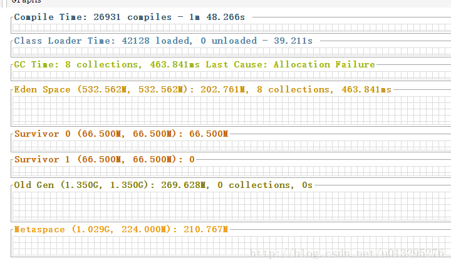
Task: Click inside the Old Gen graph grid
Action: point(232,206)
